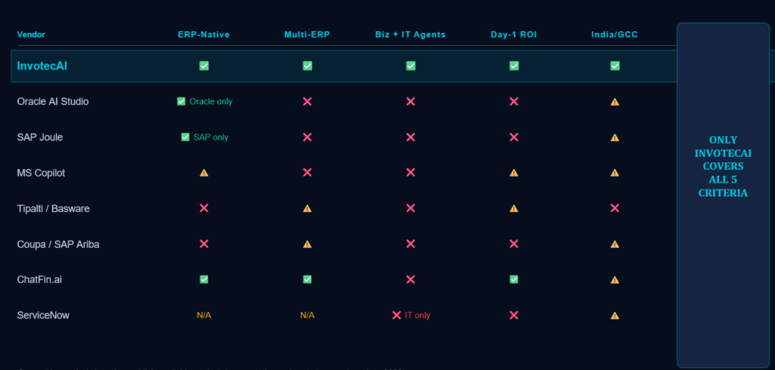The height and width of the screenshot is (370, 775).
Task: Click Tipalti / Basware's ERP-Native red cross
Action: (x=204, y=208)
